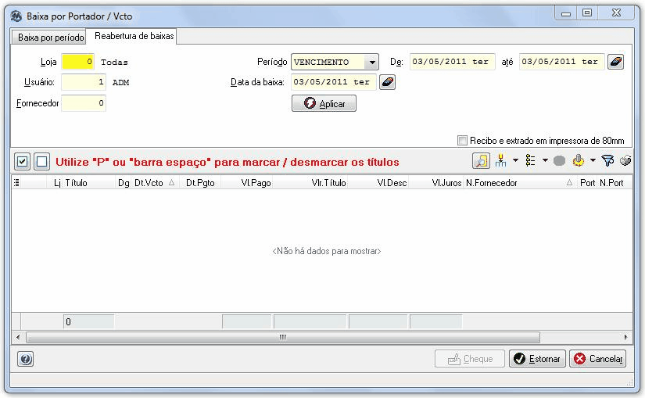The image size is (645, 398).
Task: Click the Fornecedor input field
Action: coord(84,103)
